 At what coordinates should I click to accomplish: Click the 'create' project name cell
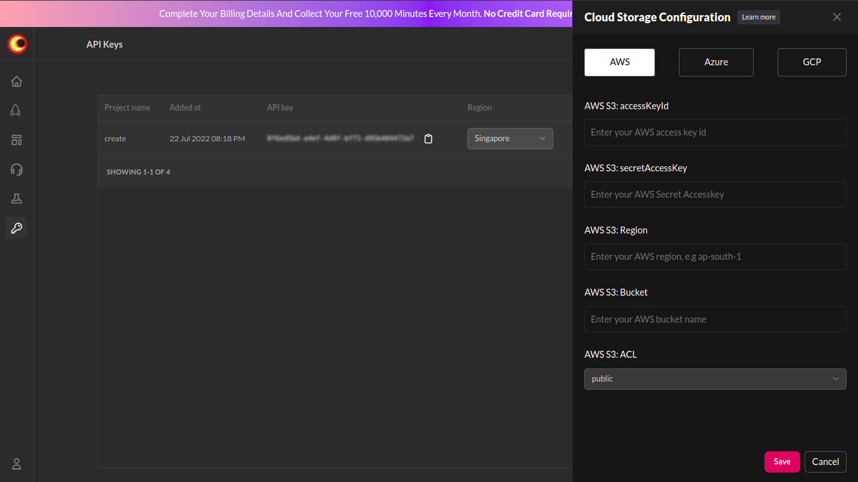click(x=115, y=139)
